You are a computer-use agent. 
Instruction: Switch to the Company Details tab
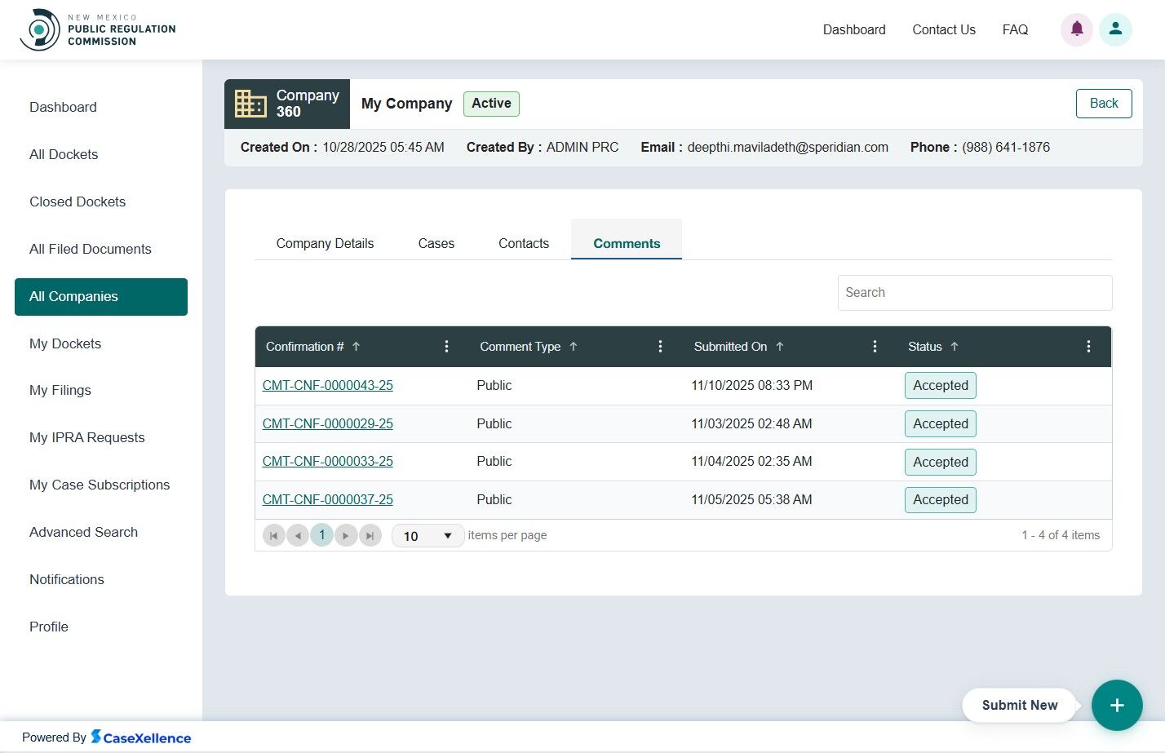tap(325, 243)
